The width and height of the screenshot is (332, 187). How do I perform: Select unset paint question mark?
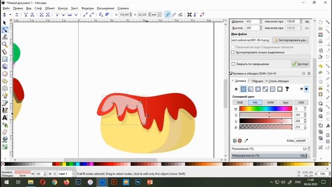pos(287,89)
